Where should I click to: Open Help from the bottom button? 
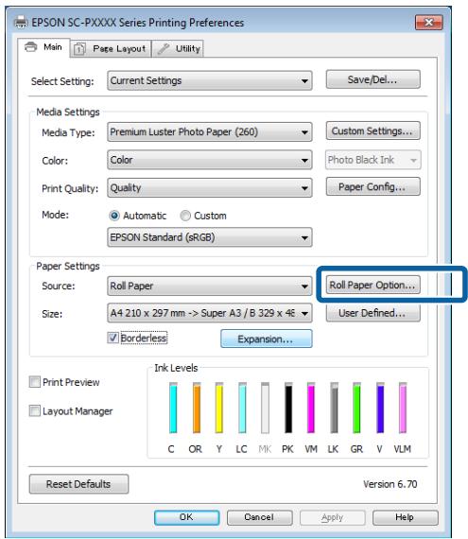(x=405, y=517)
